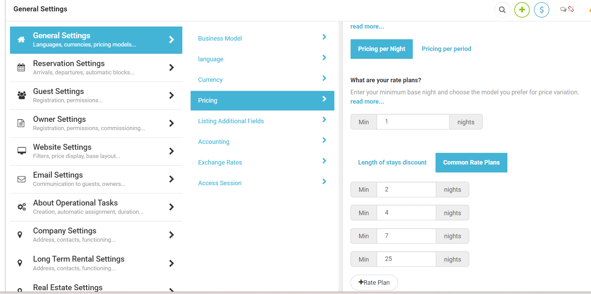Viewport: 591px width, 294px height.
Task: Click the magnifier search icon
Action: [502, 10]
